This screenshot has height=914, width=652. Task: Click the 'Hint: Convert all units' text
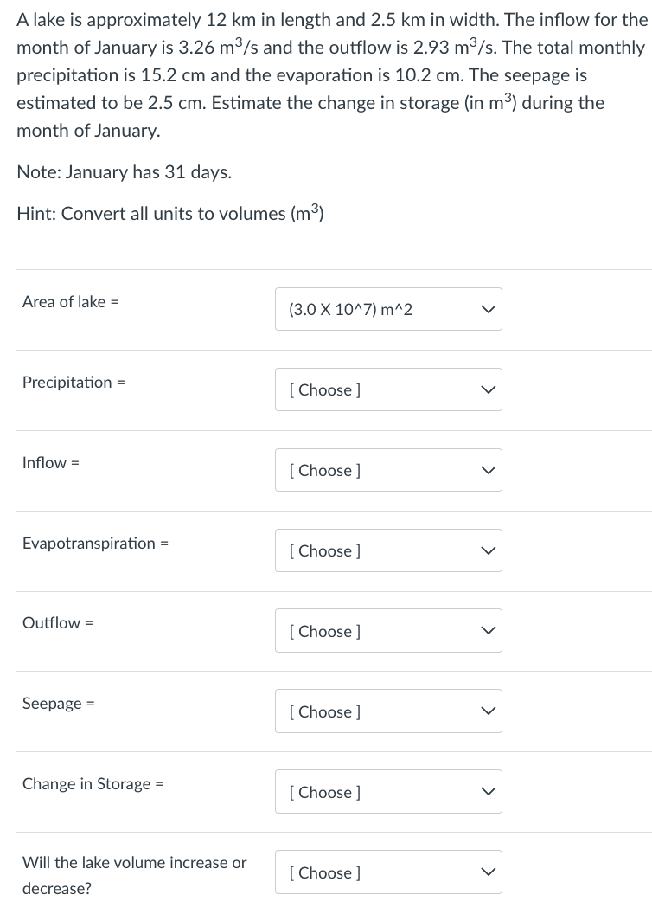pyautogui.click(x=169, y=213)
